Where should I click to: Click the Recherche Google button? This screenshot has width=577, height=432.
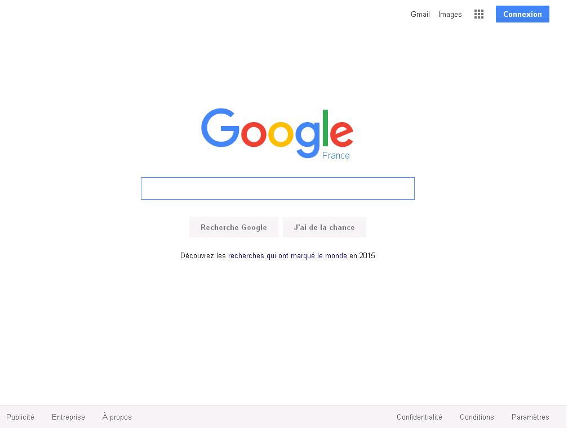[x=234, y=227]
